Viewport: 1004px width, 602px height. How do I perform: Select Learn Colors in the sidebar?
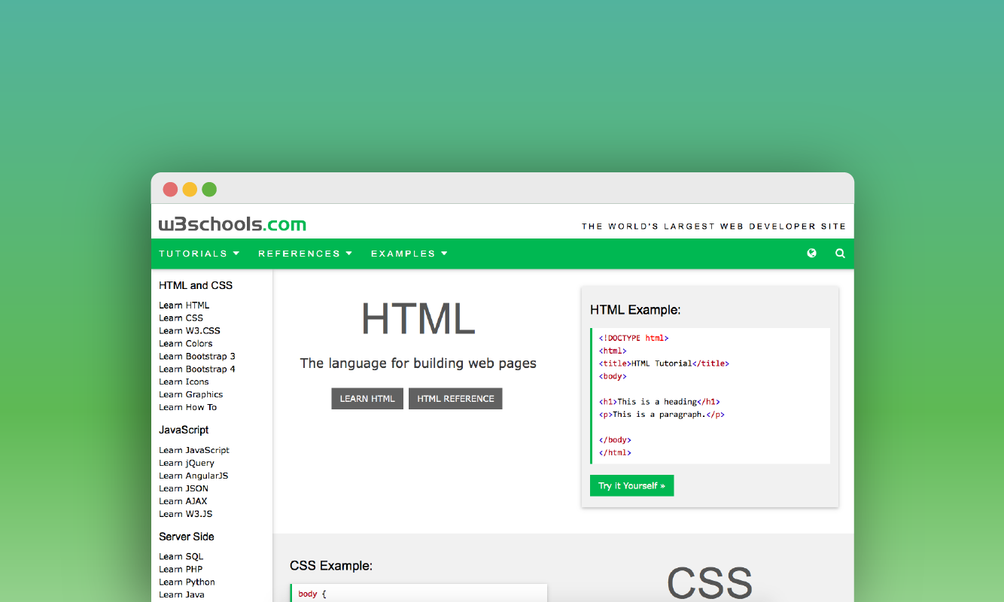pos(186,344)
